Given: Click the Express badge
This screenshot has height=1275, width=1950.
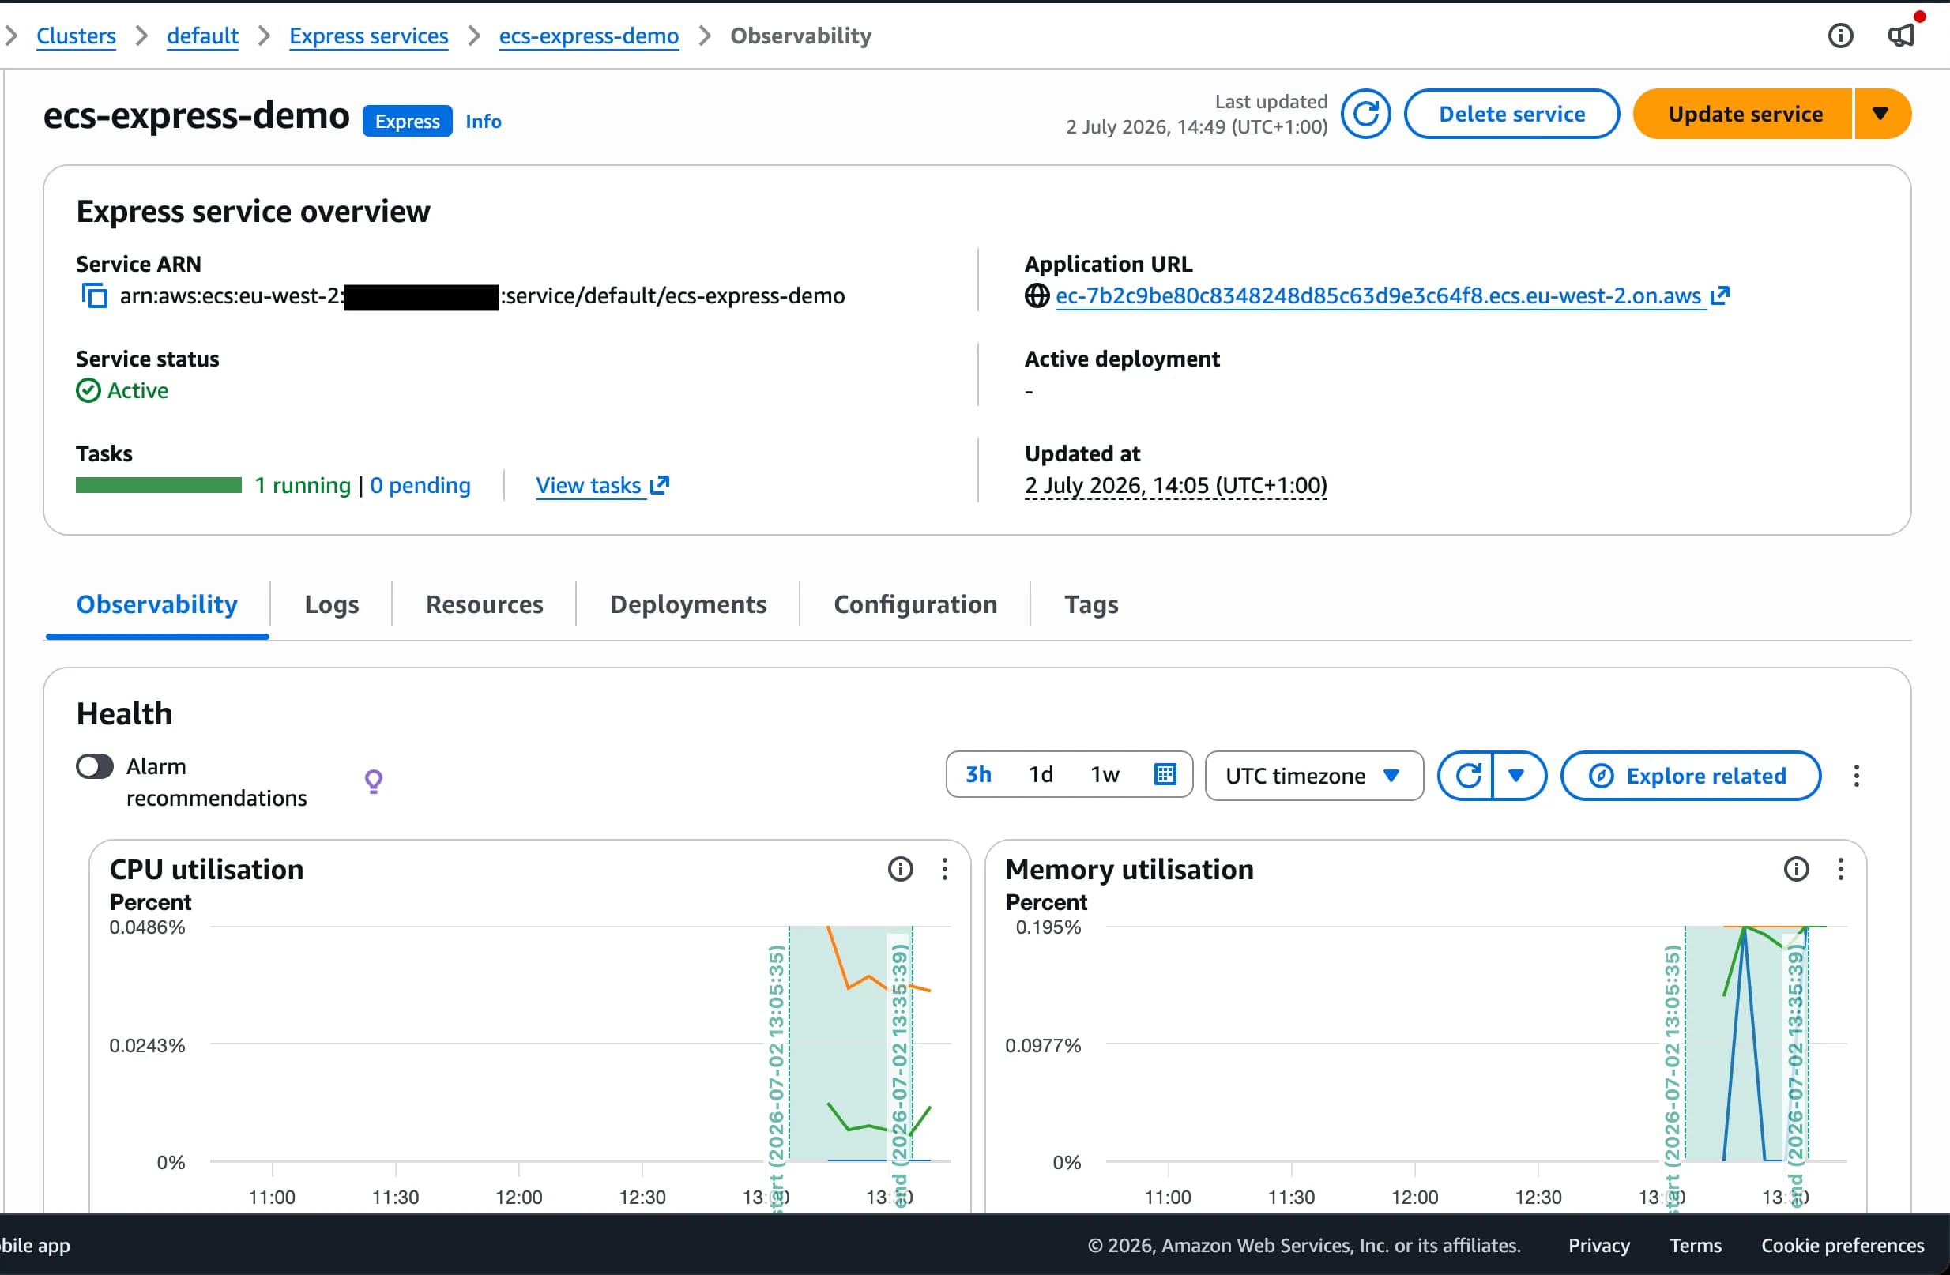Looking at the screenshot, I should tap(407, 122).
